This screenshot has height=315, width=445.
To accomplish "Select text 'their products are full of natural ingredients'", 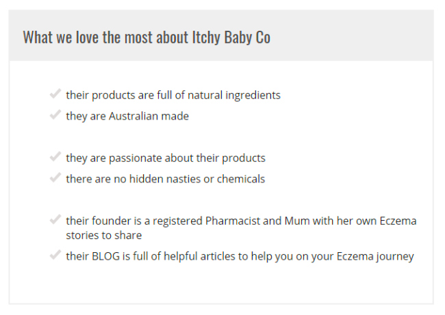I will [x=173, y=95].
